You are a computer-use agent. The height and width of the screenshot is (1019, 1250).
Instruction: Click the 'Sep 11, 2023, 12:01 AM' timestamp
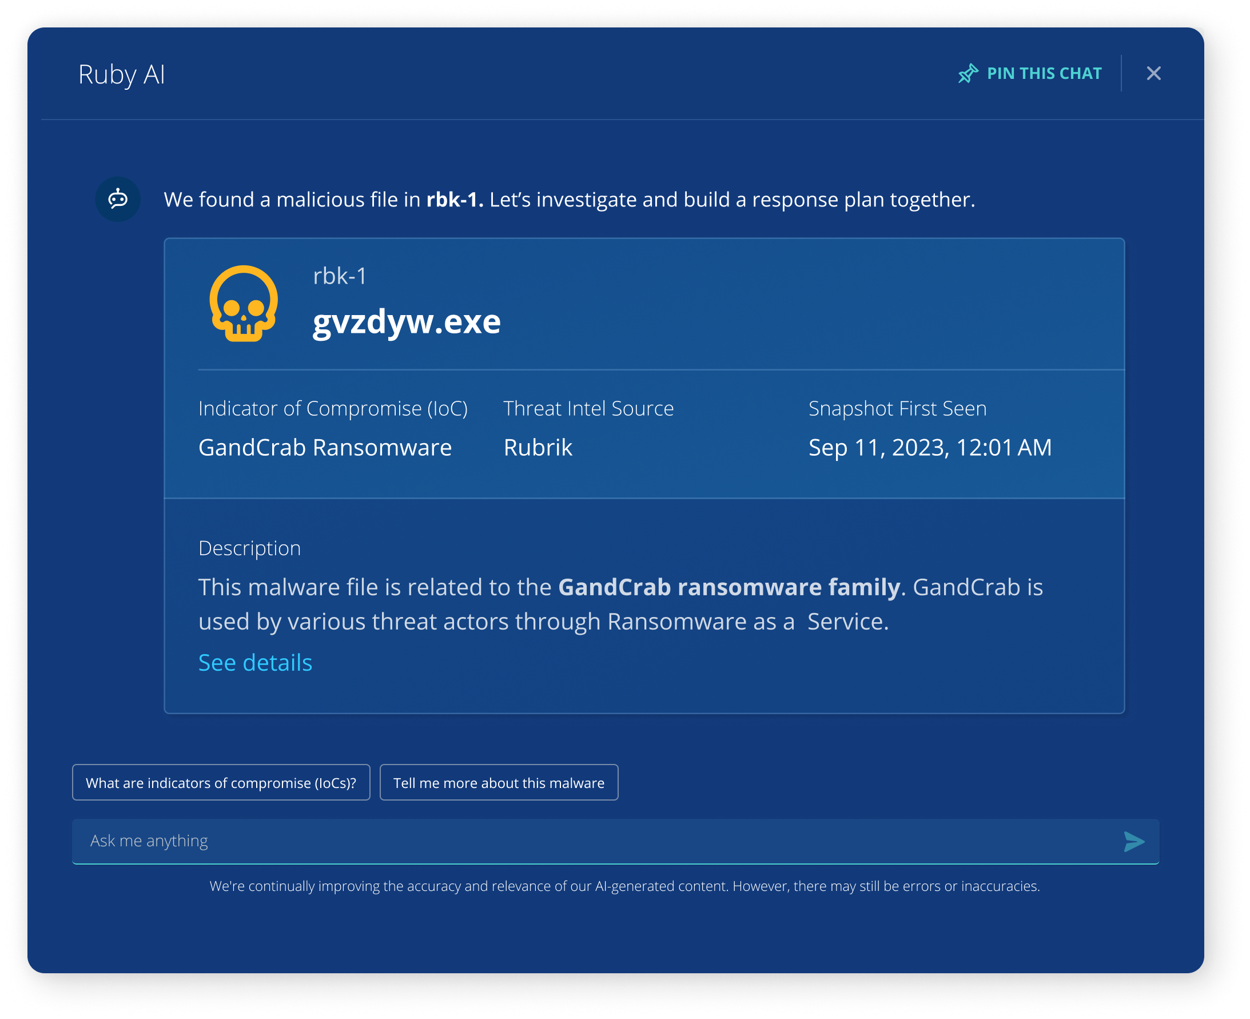coord(930,447)
